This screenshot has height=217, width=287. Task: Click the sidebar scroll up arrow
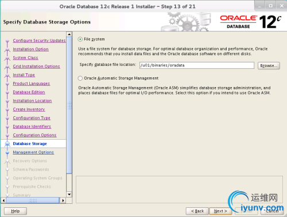click(x=69, y=34)
